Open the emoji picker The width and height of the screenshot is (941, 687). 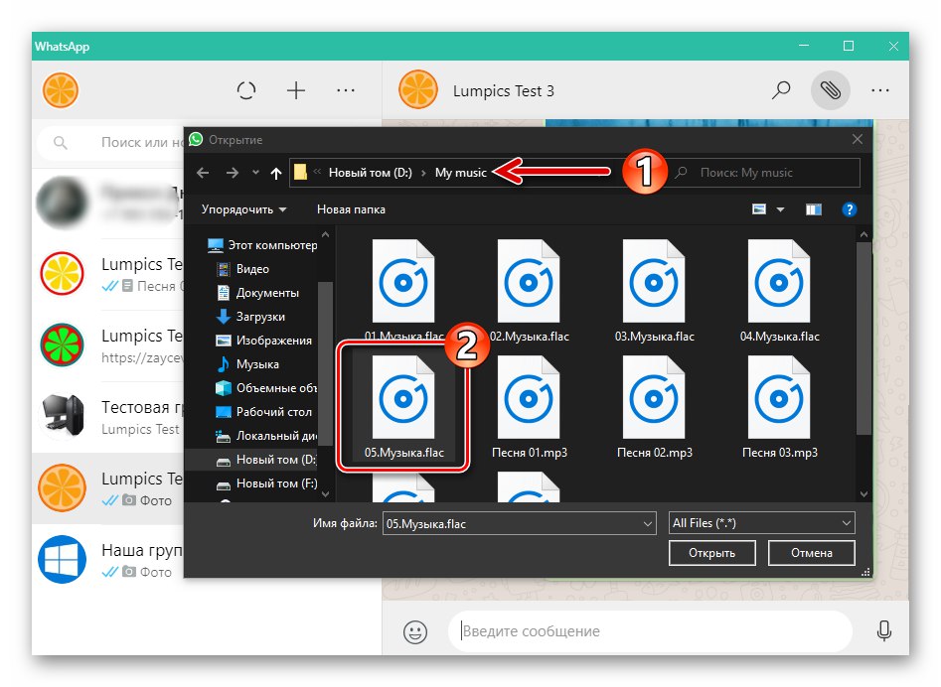415,631
